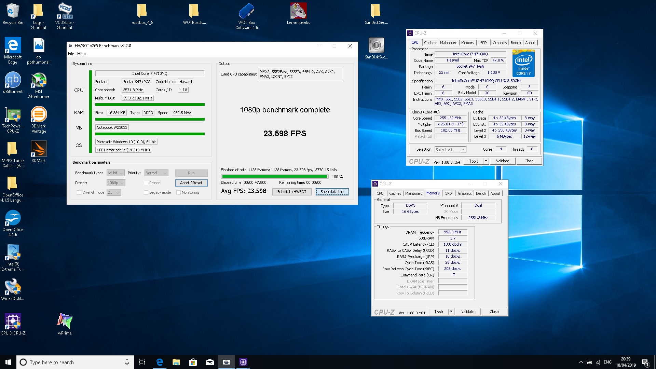
Task: Open Microsoft Store from the taskbar
Action: (193, 362)
